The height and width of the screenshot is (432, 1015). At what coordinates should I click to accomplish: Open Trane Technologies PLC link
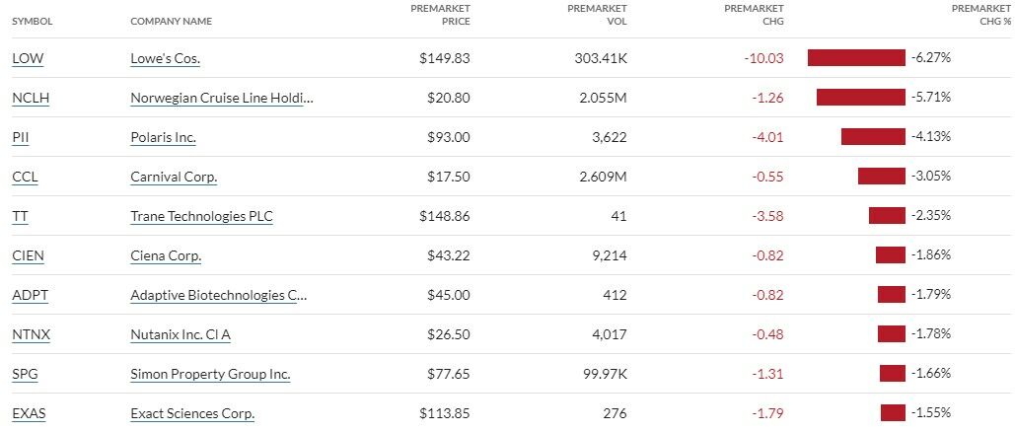coord(201,216)
